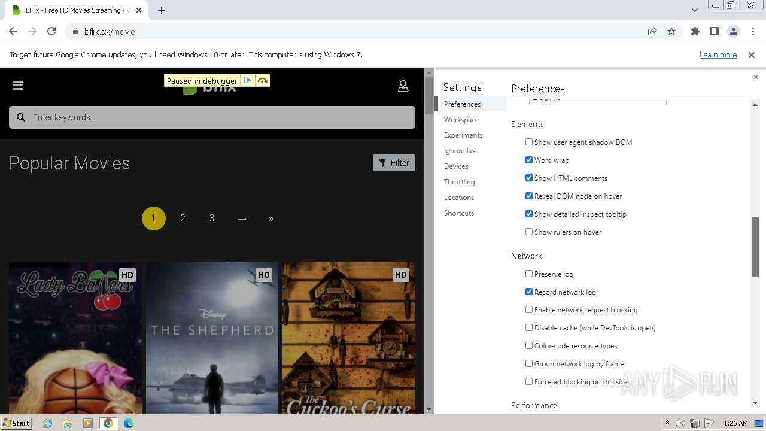Enable Color-code resource types

pos(529,345)
